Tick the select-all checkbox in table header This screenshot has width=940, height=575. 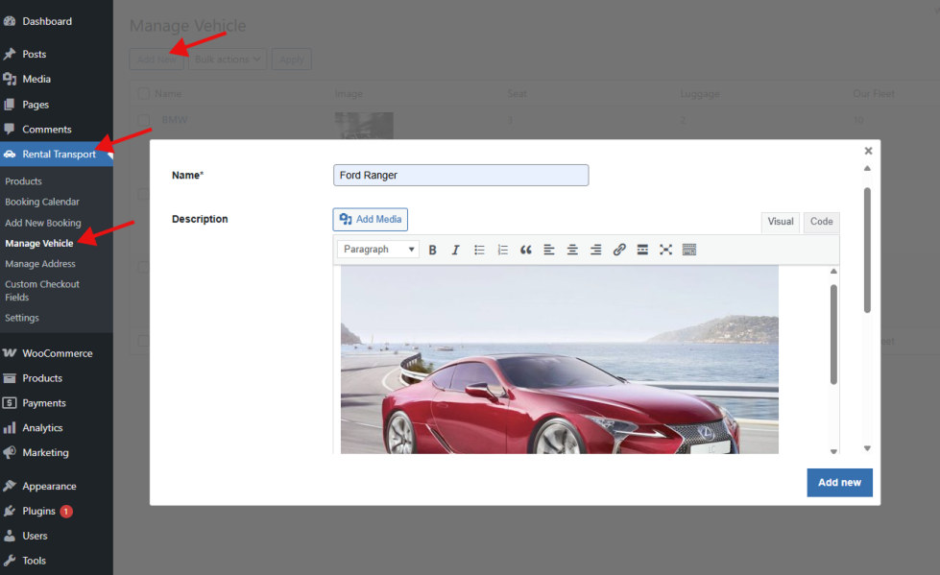(144, 94)
